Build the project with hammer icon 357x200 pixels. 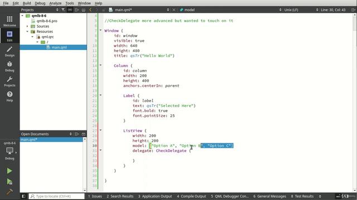(9, 192)
